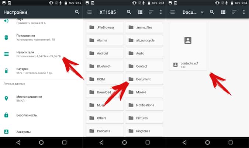The width and height of the screenshot is (249, 148).
Task: Open the Безопасность settings entry
Action: (41, 115)
